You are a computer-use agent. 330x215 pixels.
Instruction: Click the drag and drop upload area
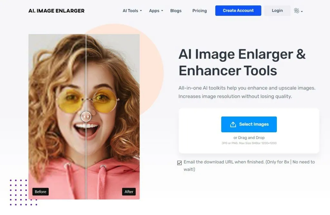[x=248, y=131]
